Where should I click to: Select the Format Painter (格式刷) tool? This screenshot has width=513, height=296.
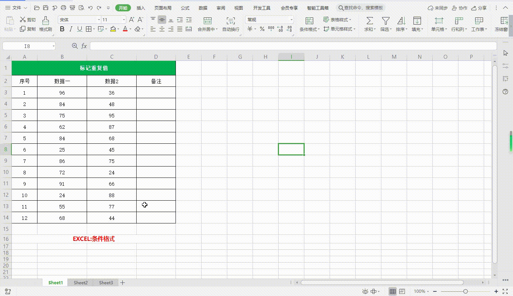click(46, 24)
